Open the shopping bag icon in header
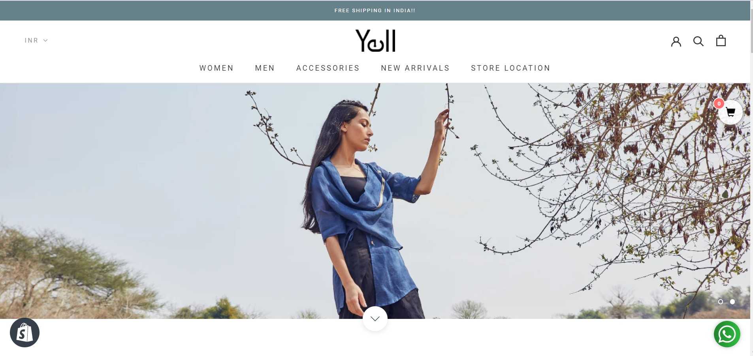This screenshot has width=753, height=356. click(x=721, y=41)
